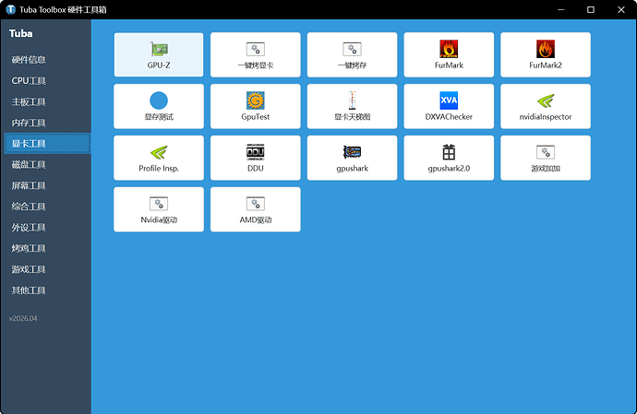Close the Tuba Toolbox window
This screenshot has height=414, width=637.
pyautogui.click(x=621, y=9)
